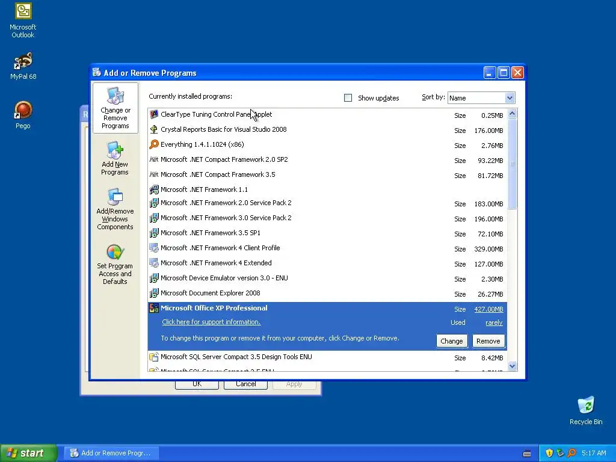The image size is (616, 462).
Task: Open the Pego desktop shortcut
Action: coord(23,115)
